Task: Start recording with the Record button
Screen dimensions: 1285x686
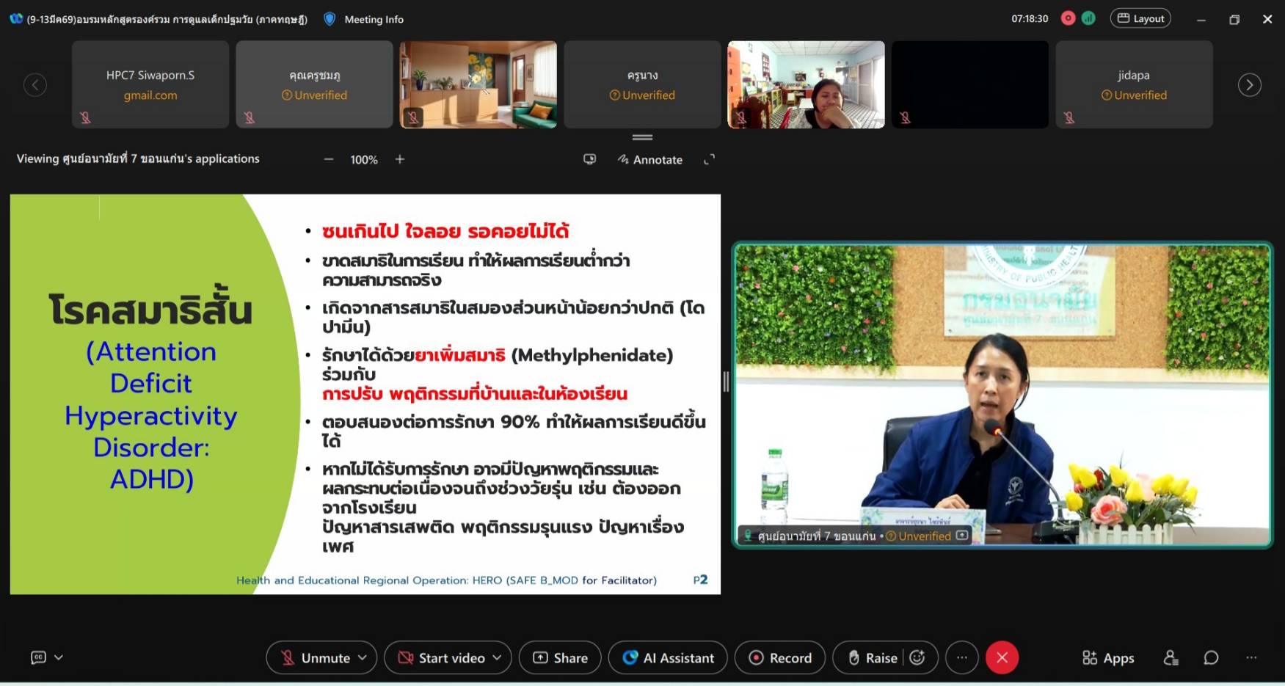Action: [780, 658]
